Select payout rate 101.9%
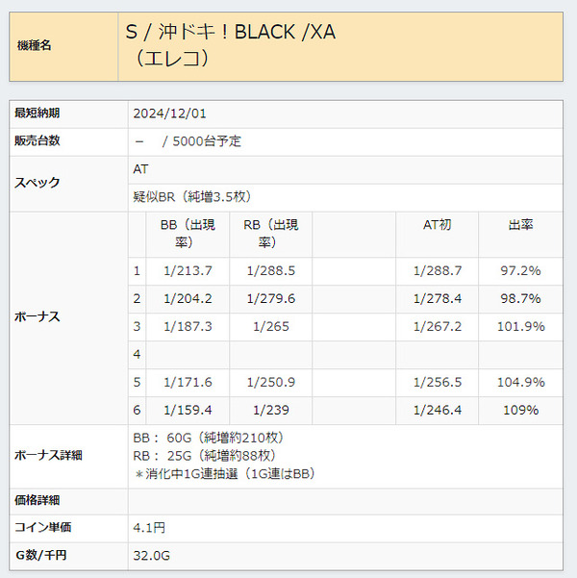The height and width of the screenshot is (578, 577). (520, 327)
